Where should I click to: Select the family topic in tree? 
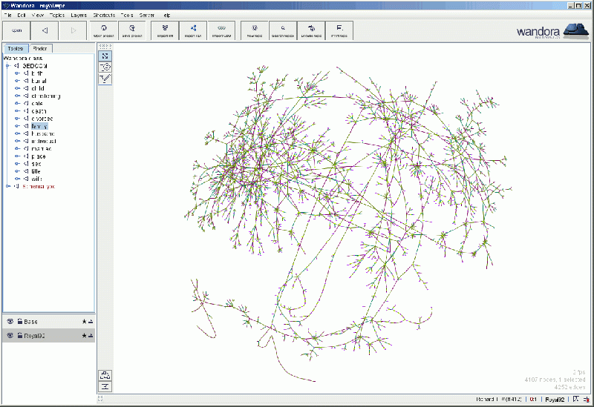pyautogui.click(x=39, y=126)
